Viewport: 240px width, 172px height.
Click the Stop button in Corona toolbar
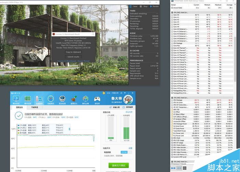point(144,7)
